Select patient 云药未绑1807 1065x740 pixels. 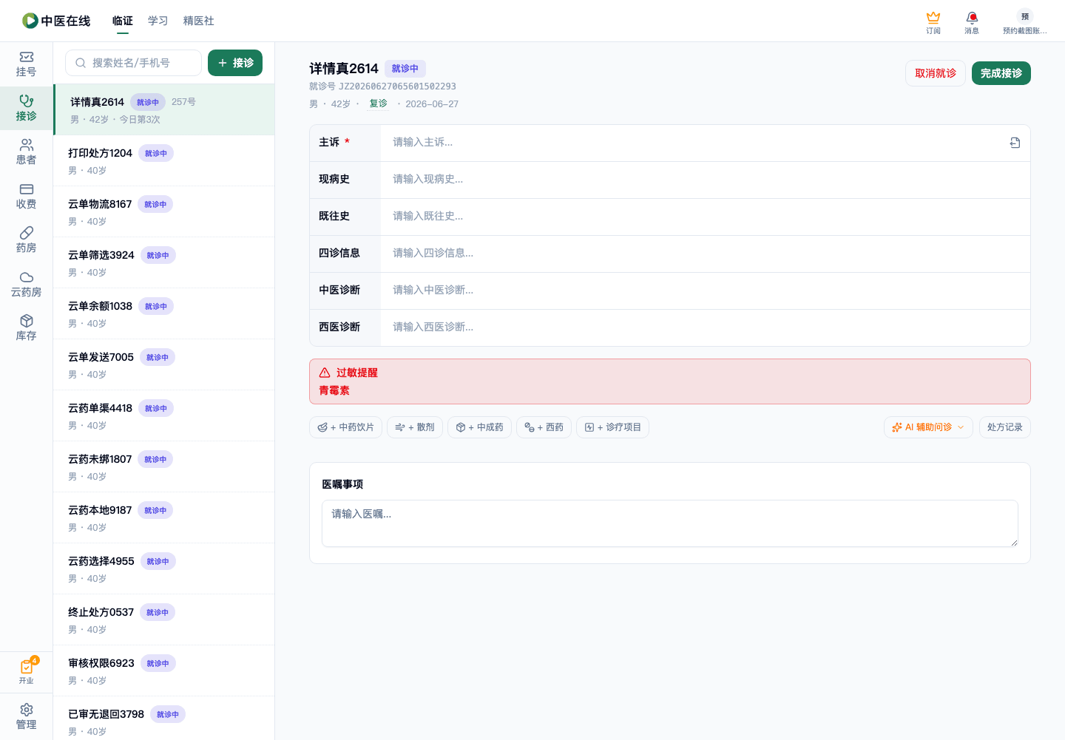coord(164,466)
